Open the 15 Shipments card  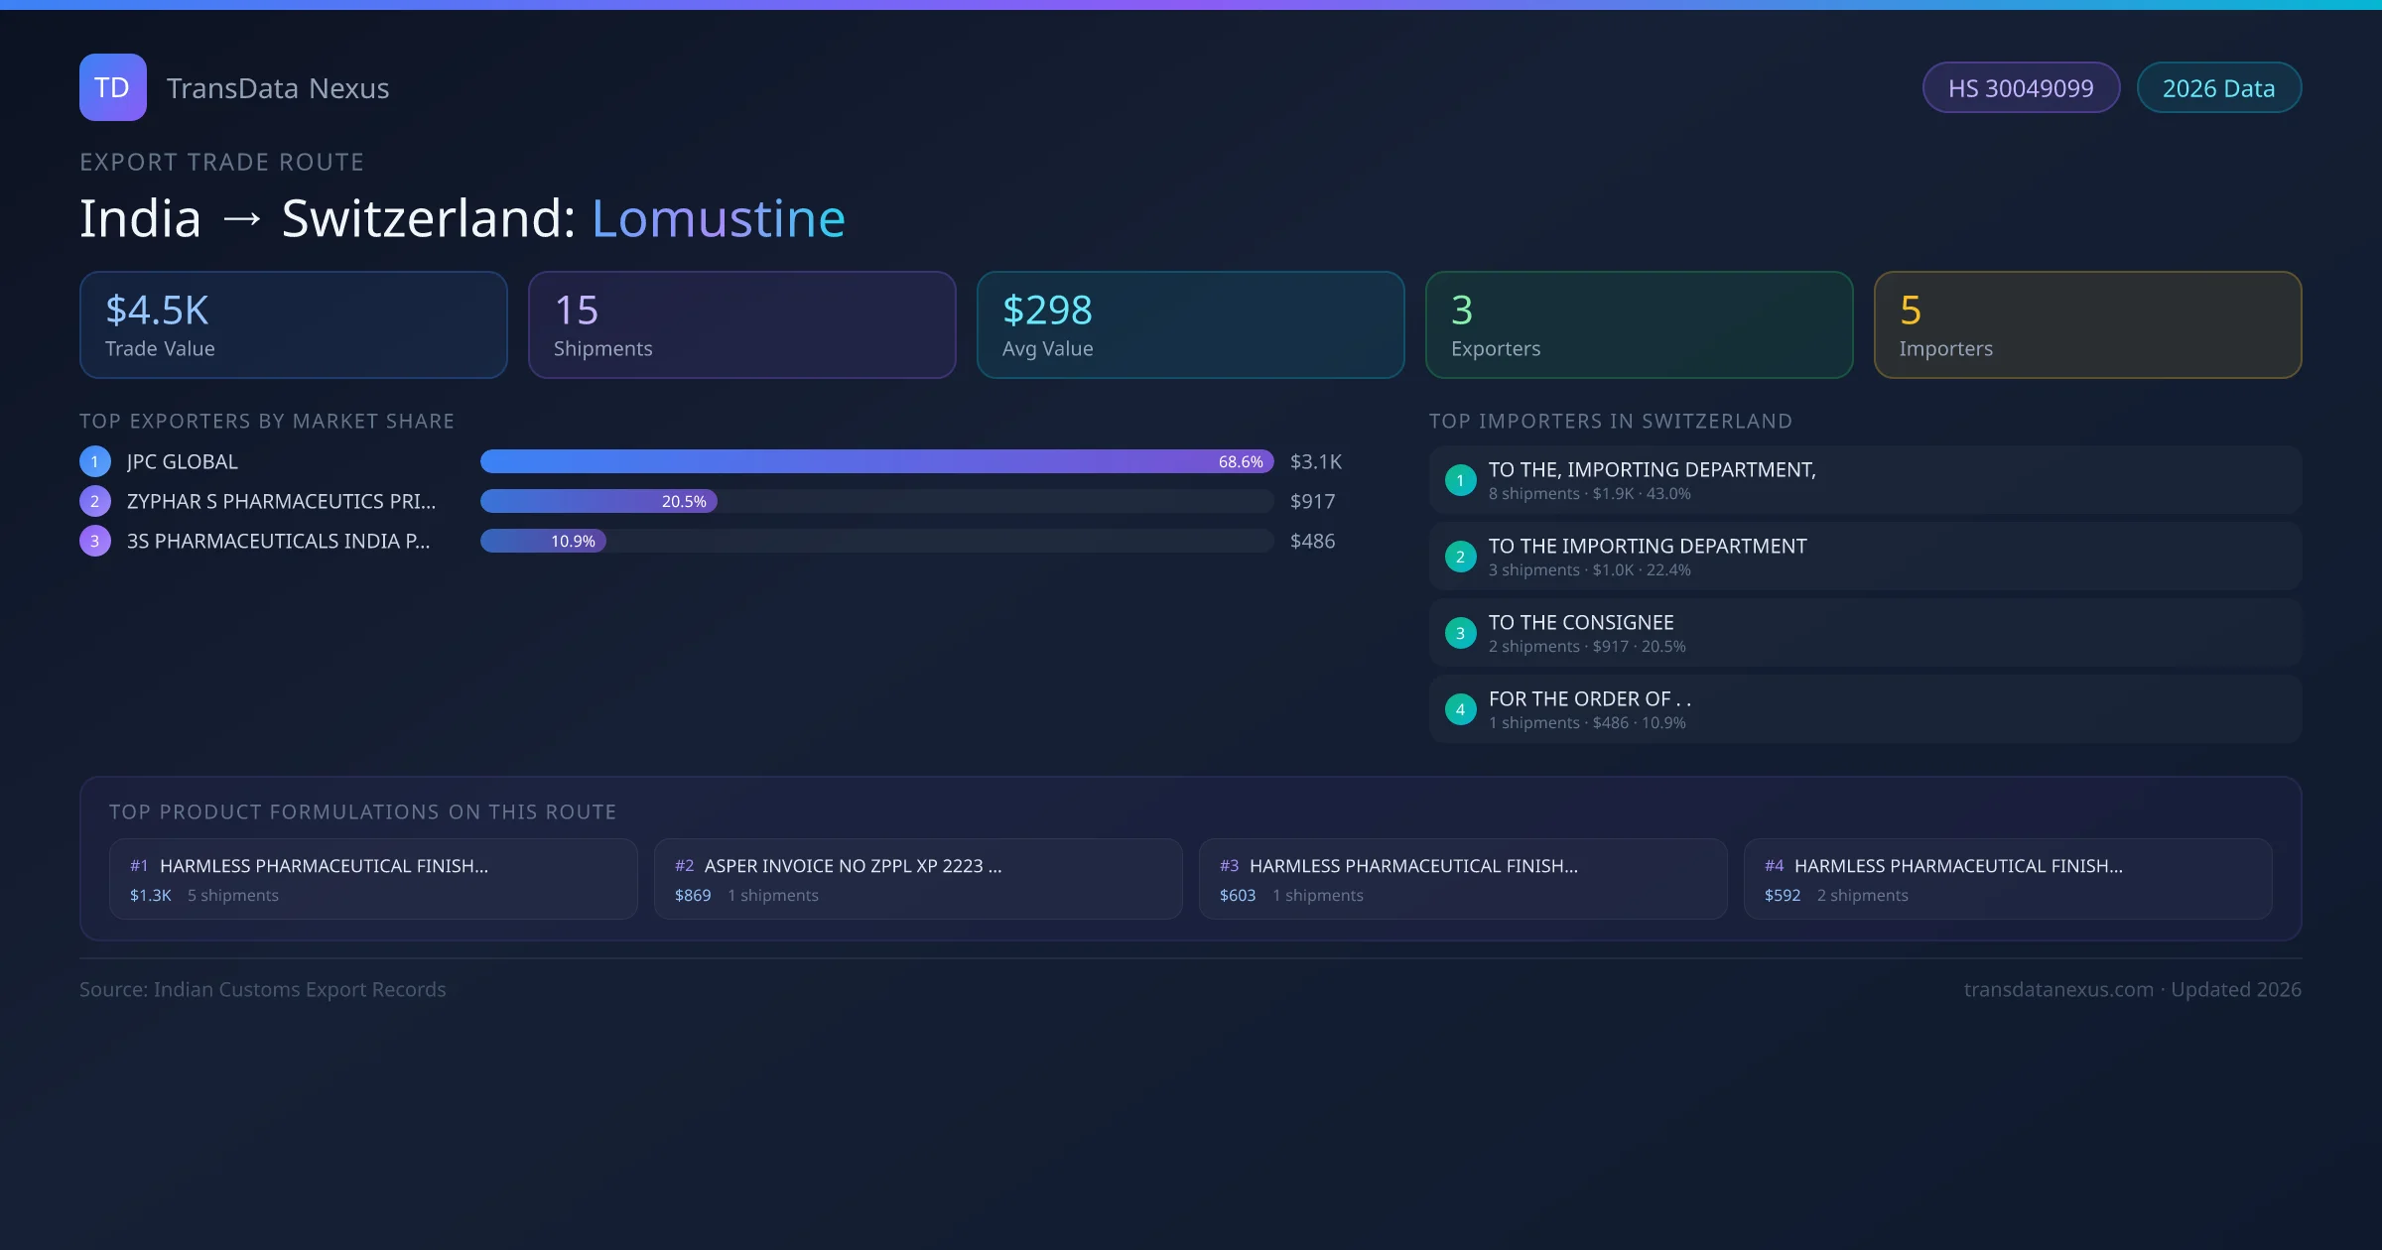741,324
